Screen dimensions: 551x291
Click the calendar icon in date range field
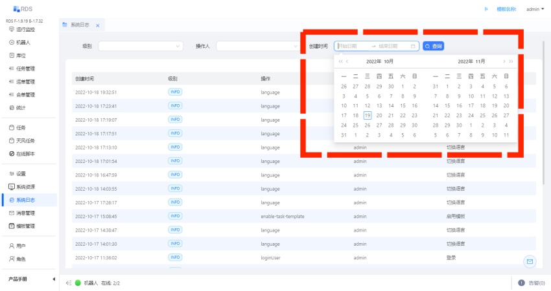pyautogui.click(x=413, y=46)
